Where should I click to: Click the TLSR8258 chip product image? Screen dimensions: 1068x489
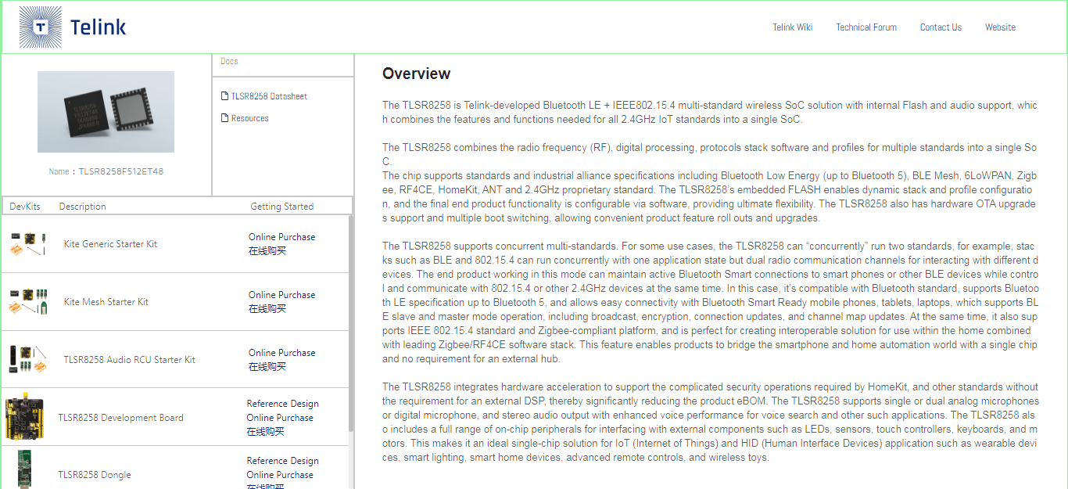(106, 112)
